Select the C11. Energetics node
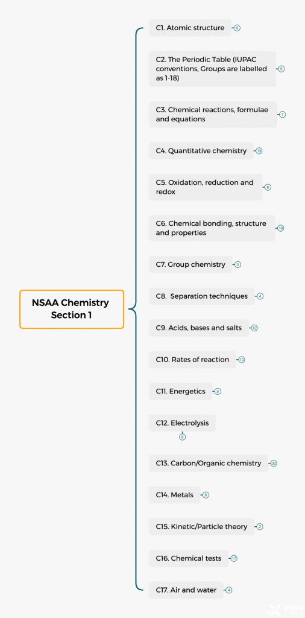 pos(181,391)
